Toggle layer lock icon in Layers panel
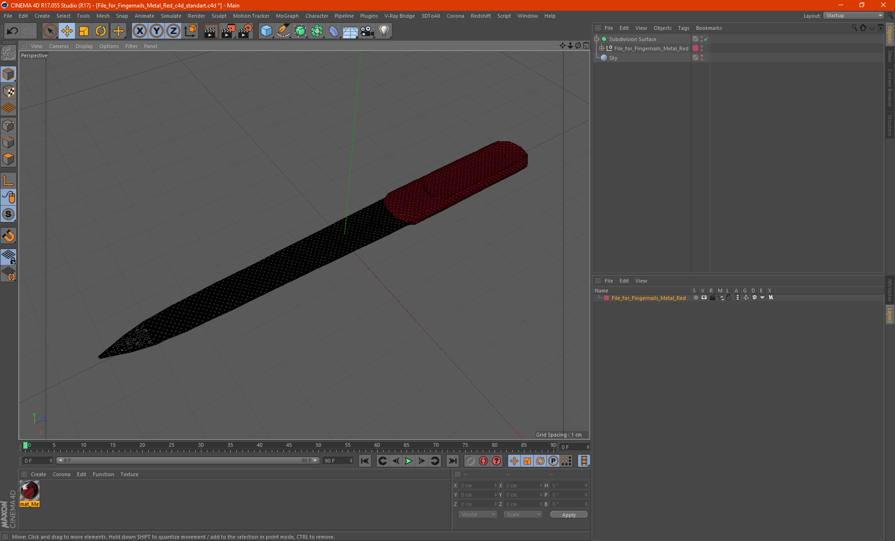The height and width of the screenshot is (541, 895). coord(729,298)
